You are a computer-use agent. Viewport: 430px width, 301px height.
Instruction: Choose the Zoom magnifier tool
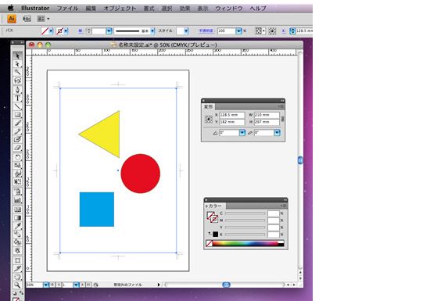[17, 285]
